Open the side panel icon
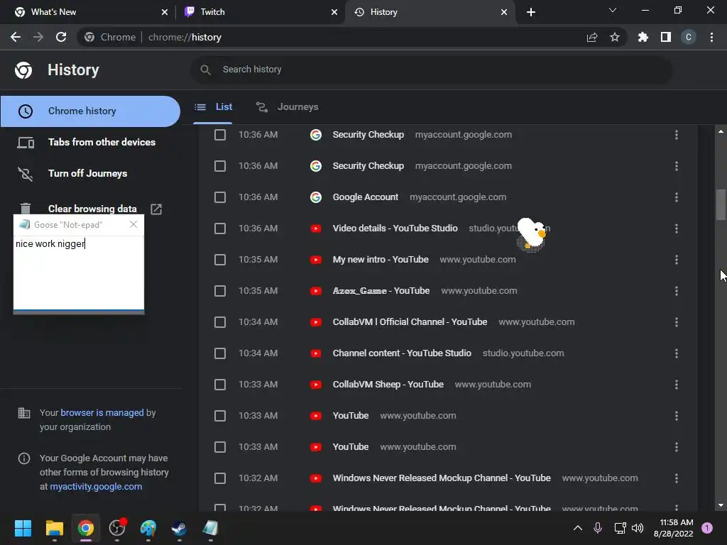The width and height of the screenshot is (727, 545). [666, 37]
